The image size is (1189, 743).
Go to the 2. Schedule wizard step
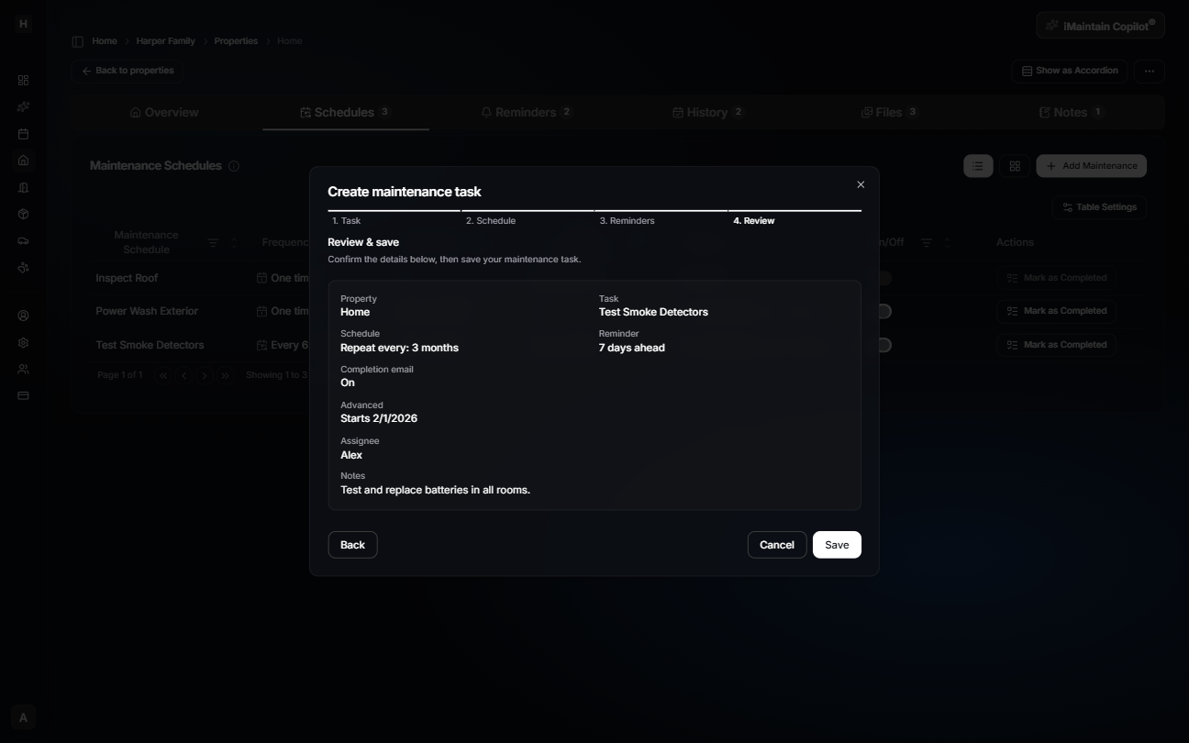[x=491, y=221]
